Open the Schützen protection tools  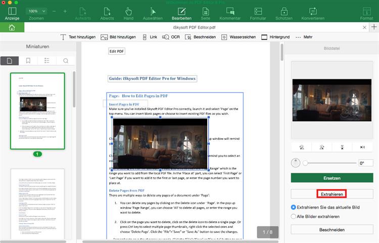point(284,14)
